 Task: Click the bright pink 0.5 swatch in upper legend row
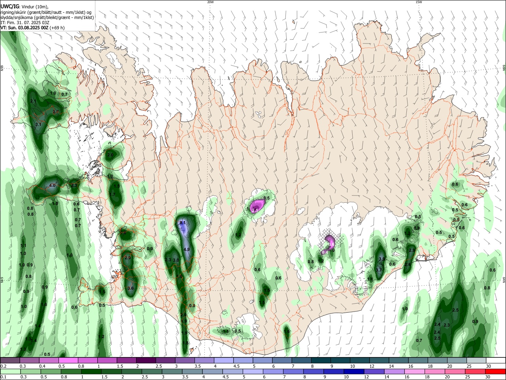[x=68, y=360]
